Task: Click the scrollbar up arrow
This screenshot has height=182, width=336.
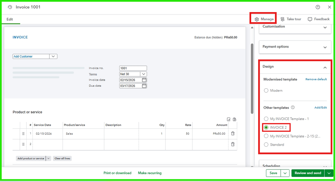Action: [252, 28]
